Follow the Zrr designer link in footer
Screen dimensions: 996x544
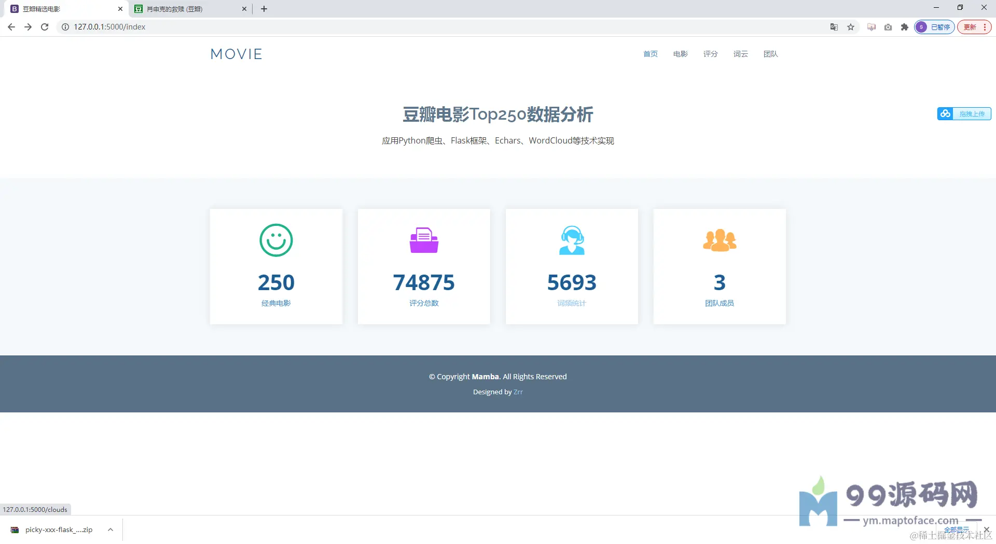[x=518, y=392]
